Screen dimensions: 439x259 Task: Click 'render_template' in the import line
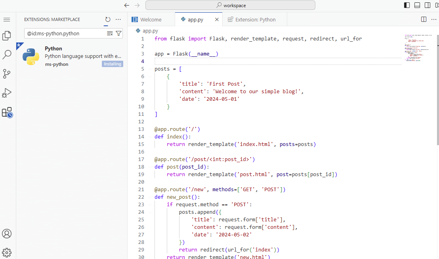coord(254,39)
